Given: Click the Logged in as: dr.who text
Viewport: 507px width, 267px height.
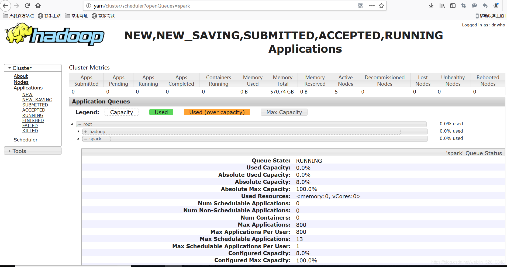Looking at the screenshot, I should click(484, 25).
